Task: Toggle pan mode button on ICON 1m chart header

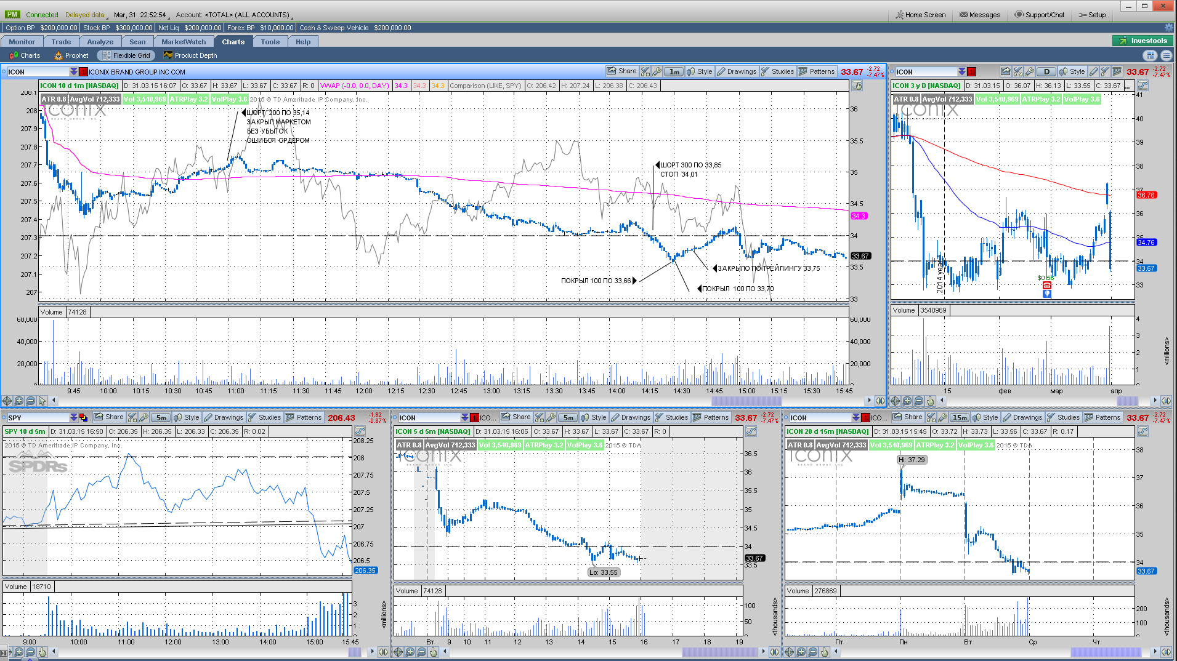Action: [x=857, y=86]
